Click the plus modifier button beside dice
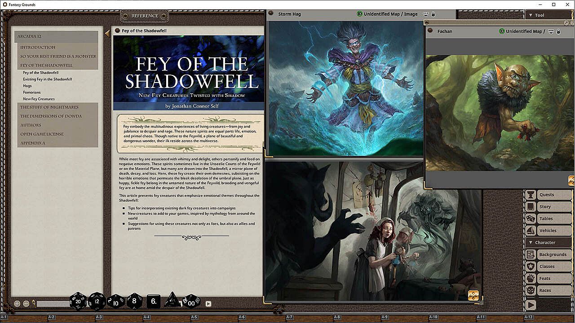The image size is (575, 323). pos(17,304)
